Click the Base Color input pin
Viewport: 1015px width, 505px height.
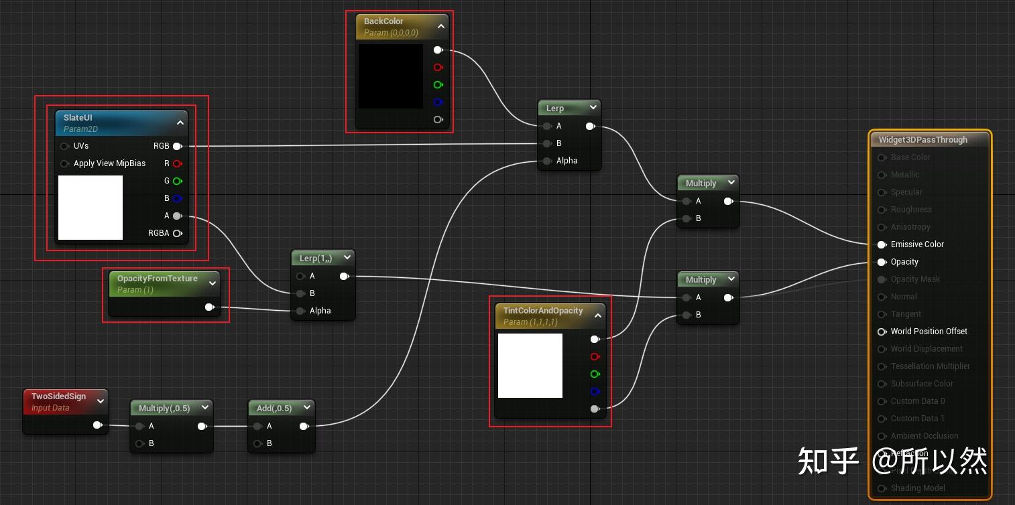coord(882,157)
